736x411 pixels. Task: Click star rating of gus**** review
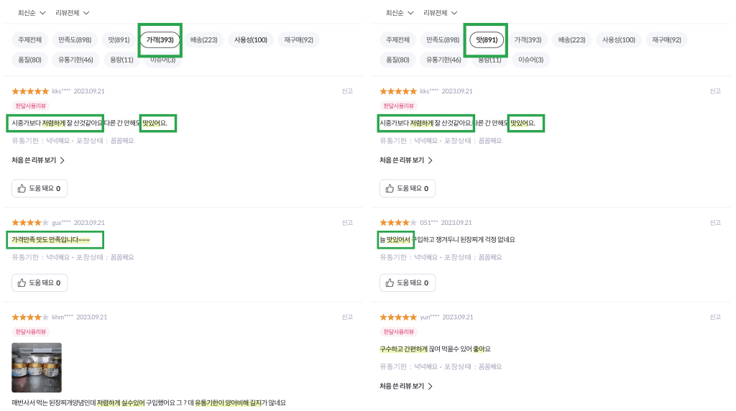pyautogui.click(x=30, y=223)
